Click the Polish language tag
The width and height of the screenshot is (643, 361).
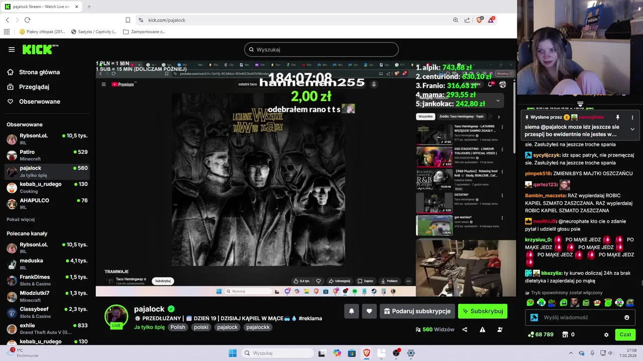[177, 327]
